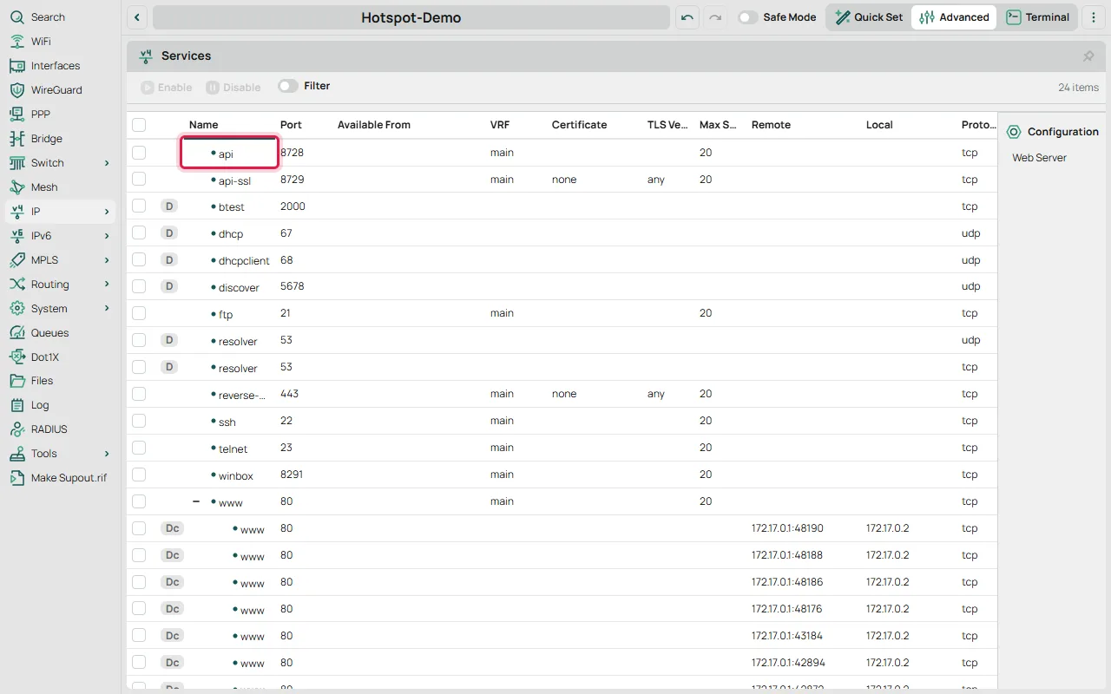Collapse the www service tree row
This screenshot has height=694, width=1111.
click(x=196, y=501)
